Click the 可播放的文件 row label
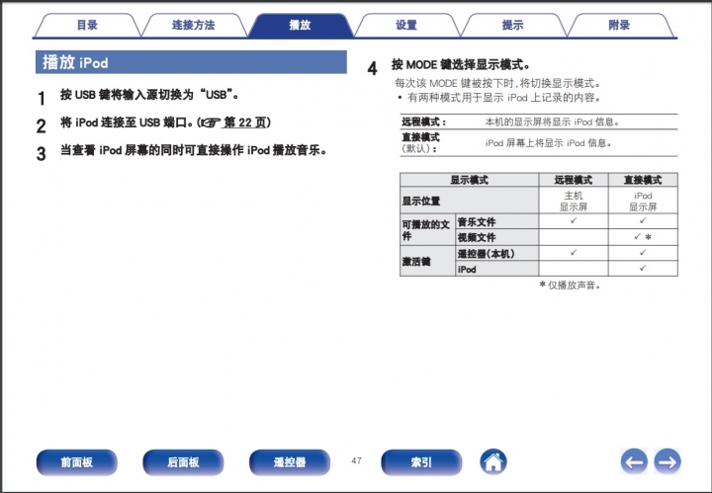Image resolution: width=712 pixels, height=493 pixels. pos(427,230)
